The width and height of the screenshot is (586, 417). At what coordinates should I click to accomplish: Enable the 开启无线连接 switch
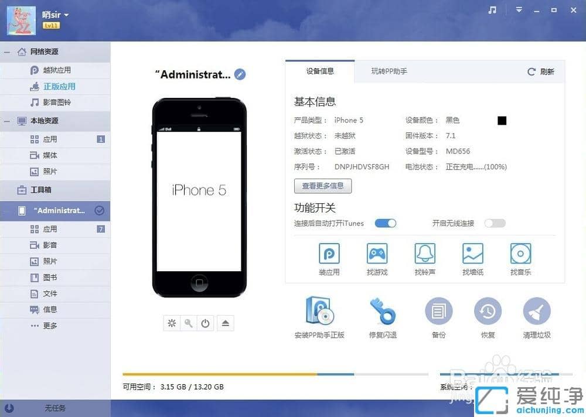point(495,223)
